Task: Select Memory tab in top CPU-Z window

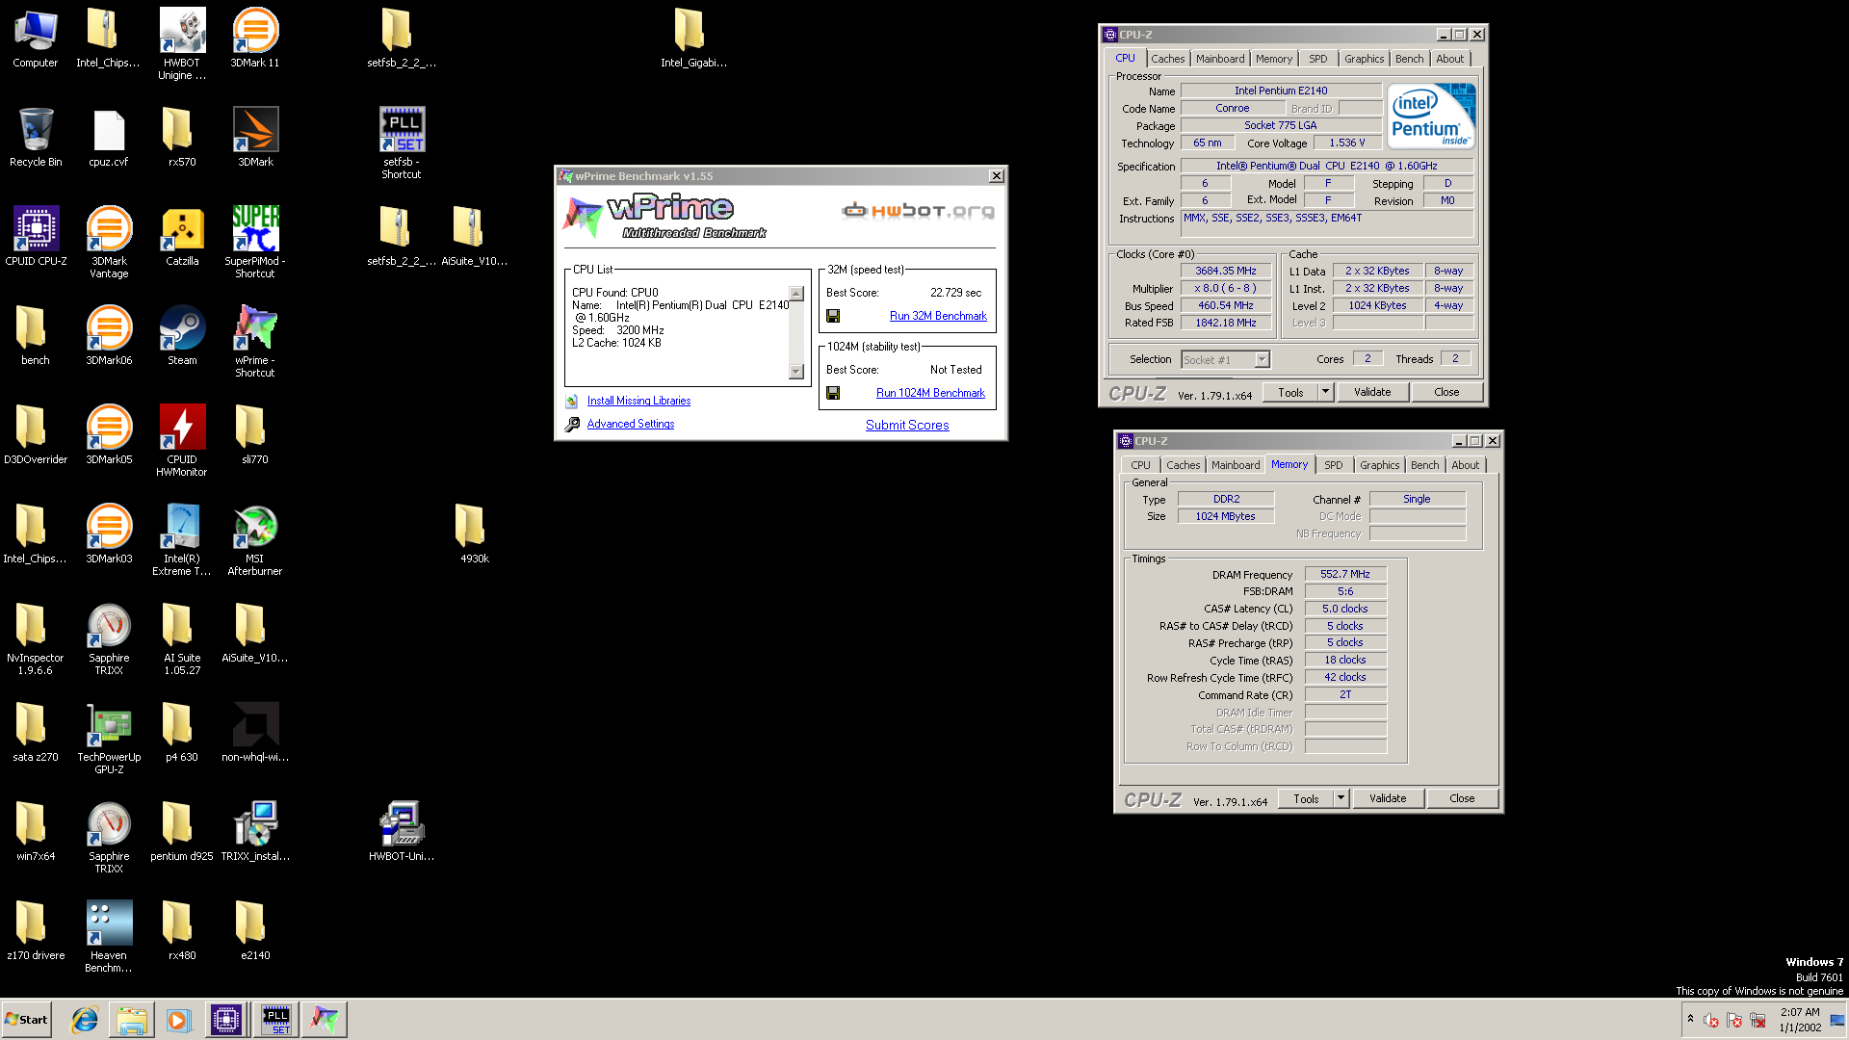Action: (1273, 59)
